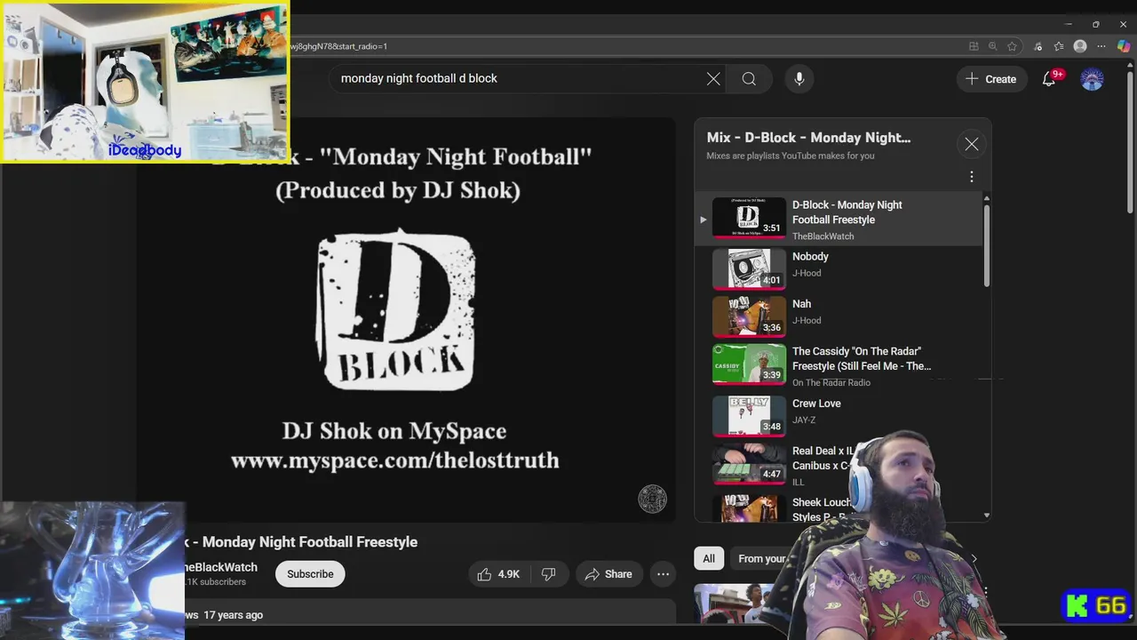Play Nobody by J-Hood in the mix
Screen dimensions: 1137x640
click(839, 268)
